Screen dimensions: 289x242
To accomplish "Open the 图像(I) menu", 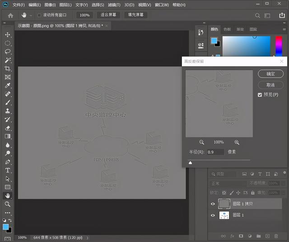I will click(50, 5).
